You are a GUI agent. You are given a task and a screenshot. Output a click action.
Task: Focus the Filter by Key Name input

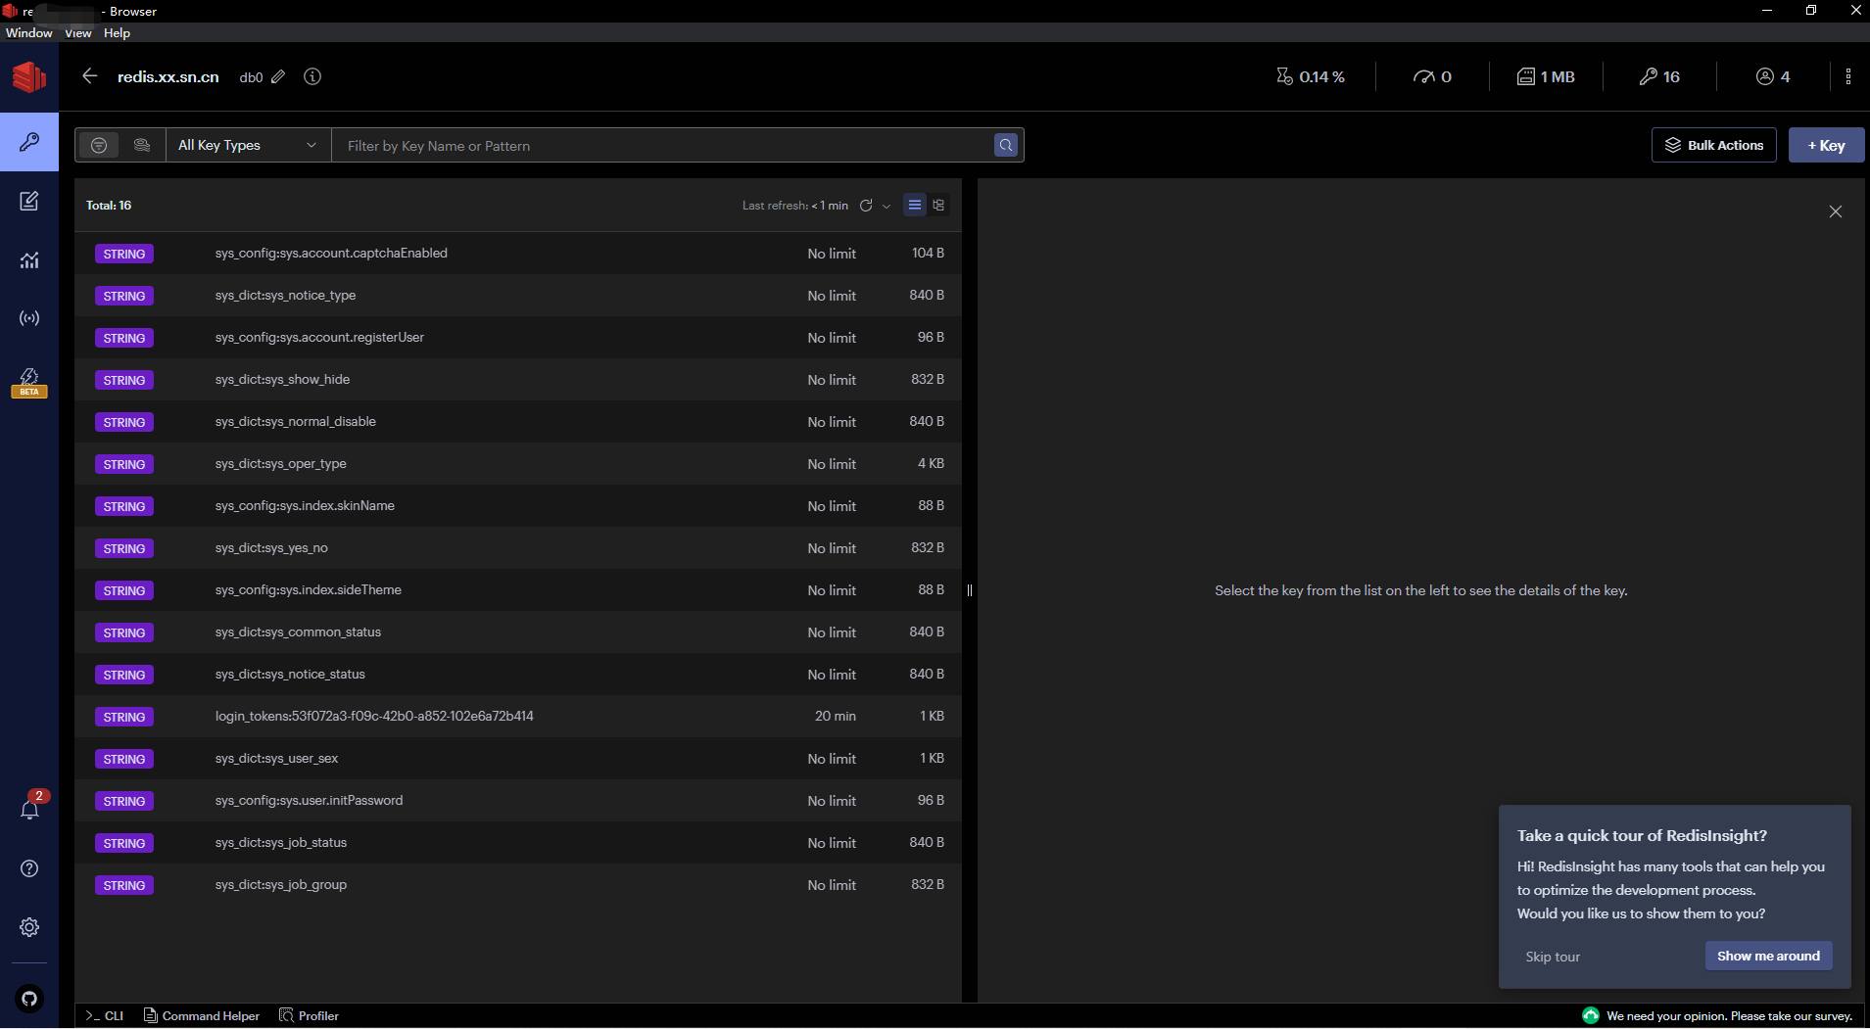point(662,145)
